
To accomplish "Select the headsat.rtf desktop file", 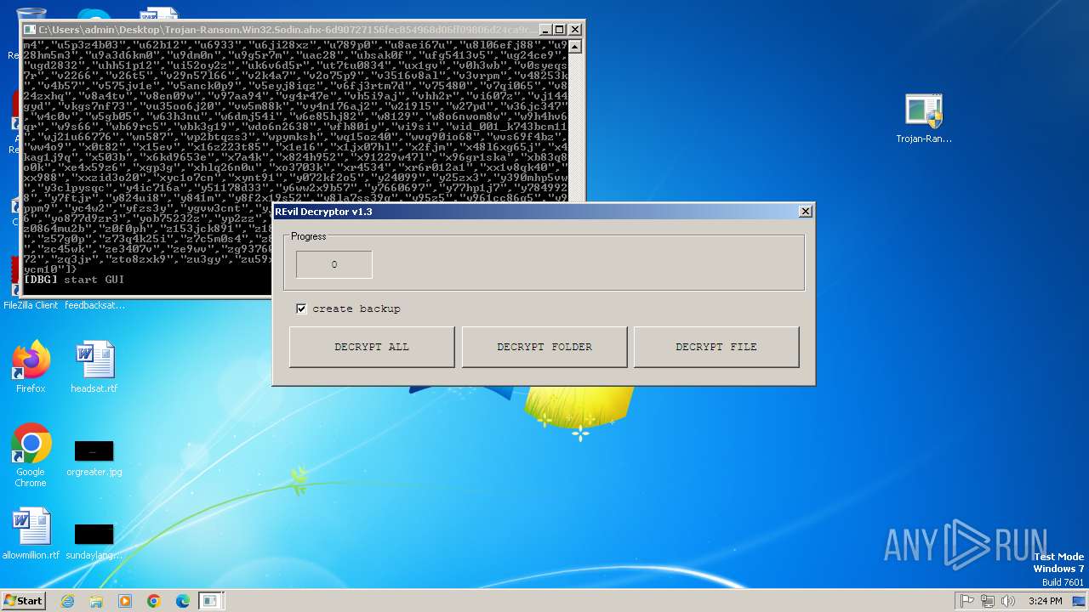I will pos(94,367).
